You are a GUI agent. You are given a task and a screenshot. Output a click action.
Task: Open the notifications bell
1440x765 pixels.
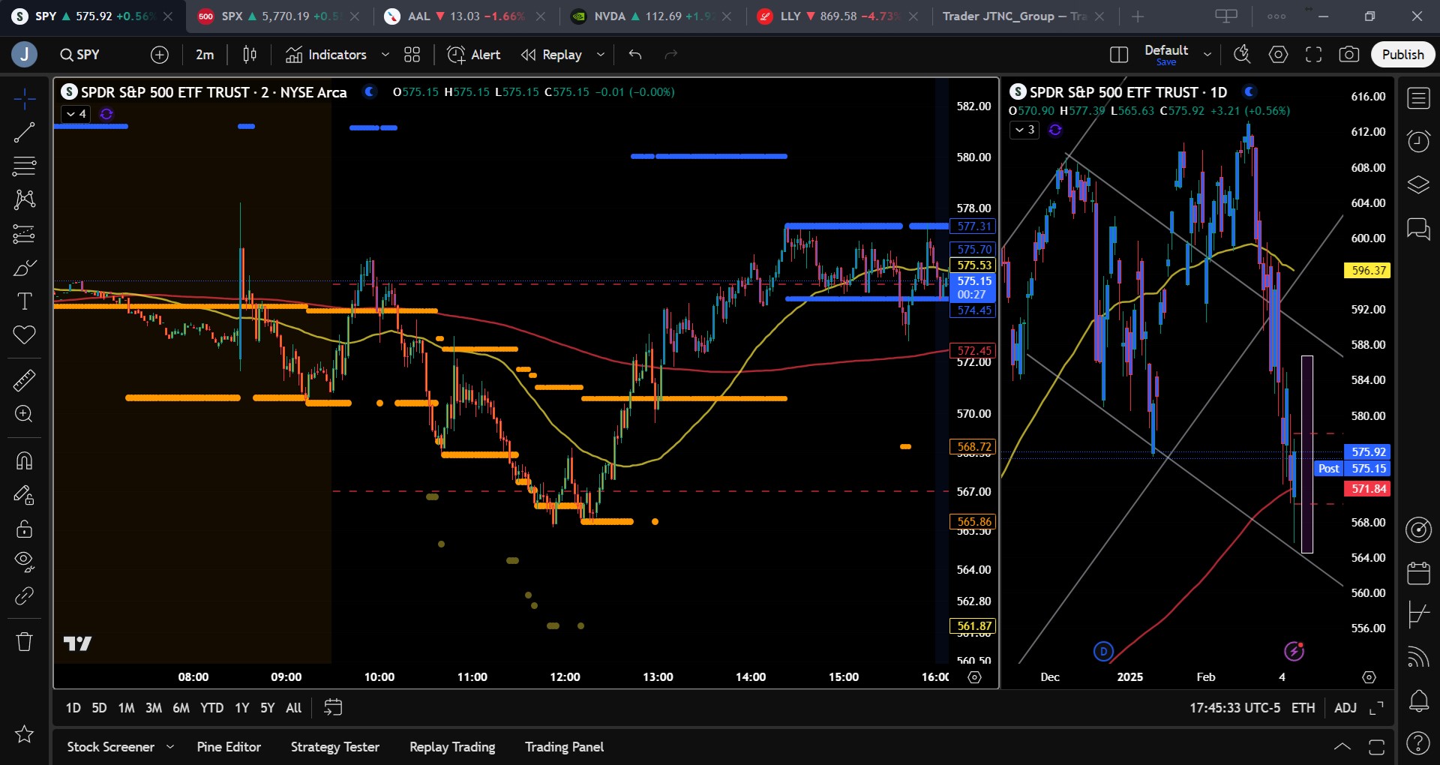tap(1418, 700)
